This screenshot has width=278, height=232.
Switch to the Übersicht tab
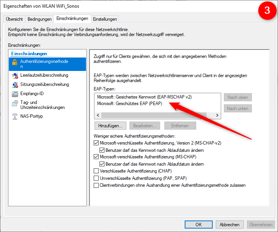[x=14, y=19]
